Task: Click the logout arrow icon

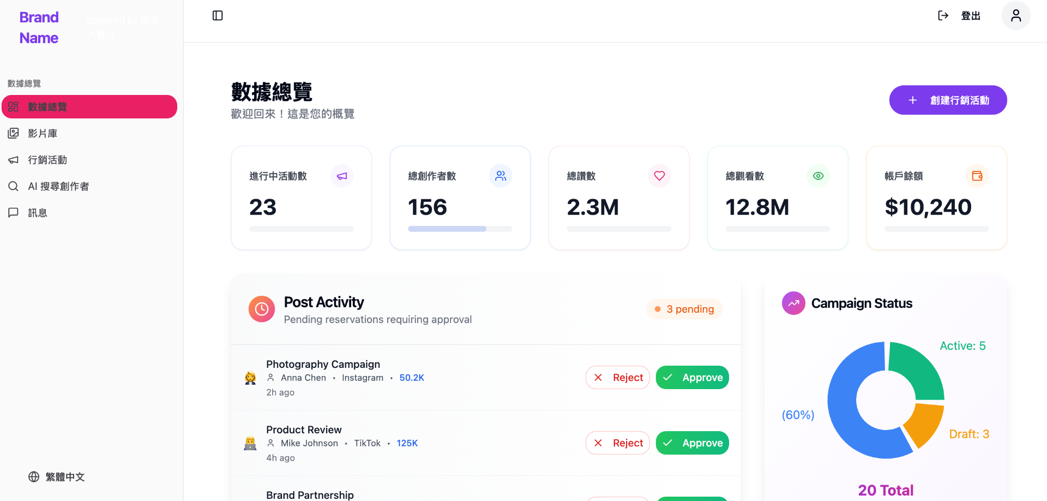Action: tap(943, 16)
